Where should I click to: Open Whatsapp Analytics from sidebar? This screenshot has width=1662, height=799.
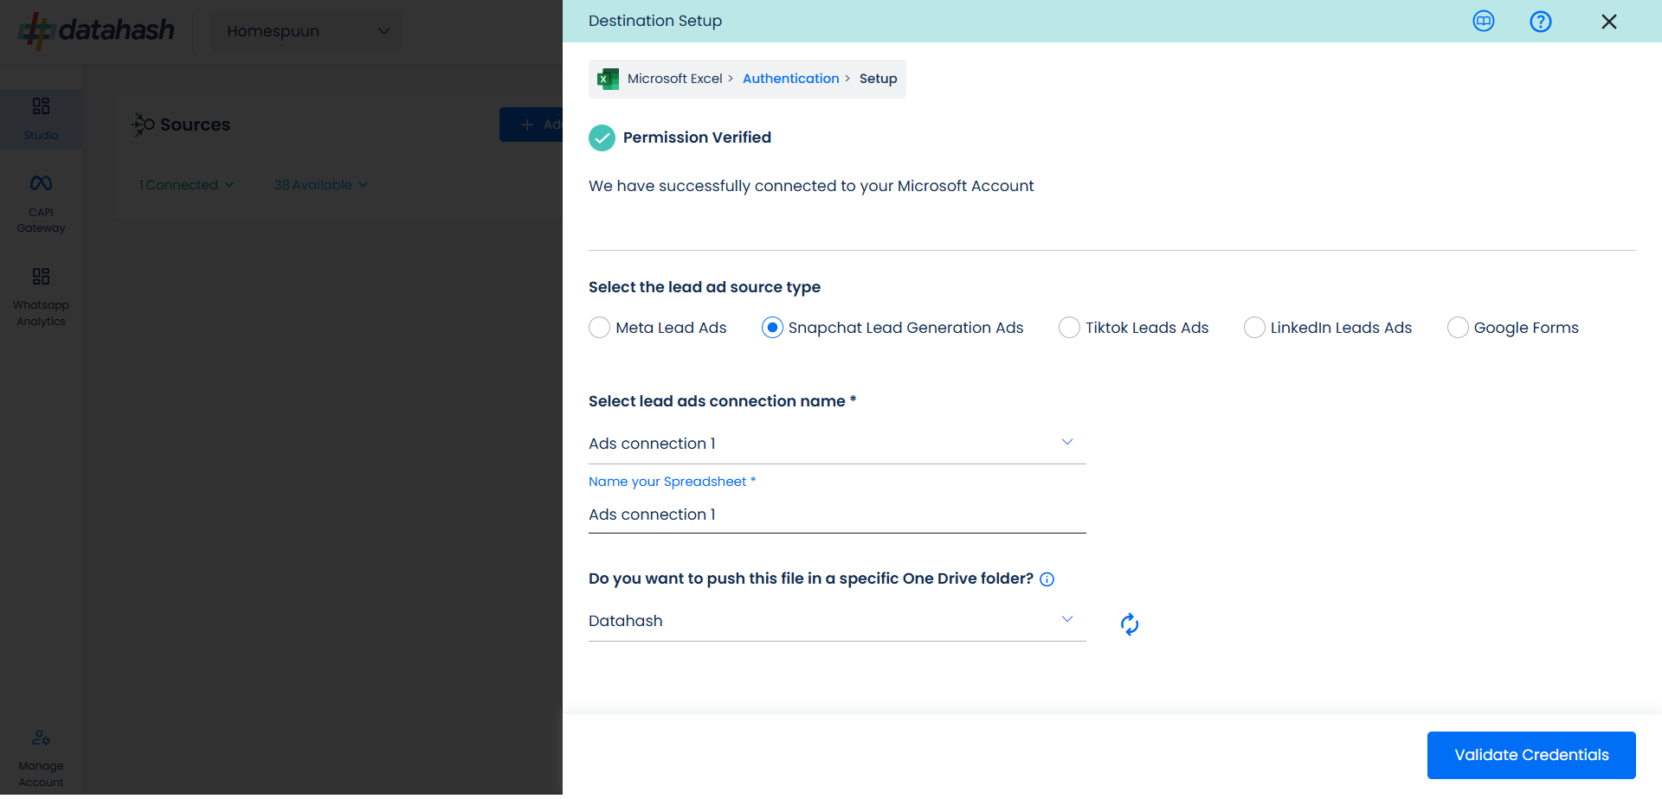click(x=41, y=297)
